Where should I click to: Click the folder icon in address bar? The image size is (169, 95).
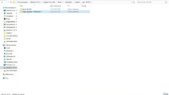14,2
